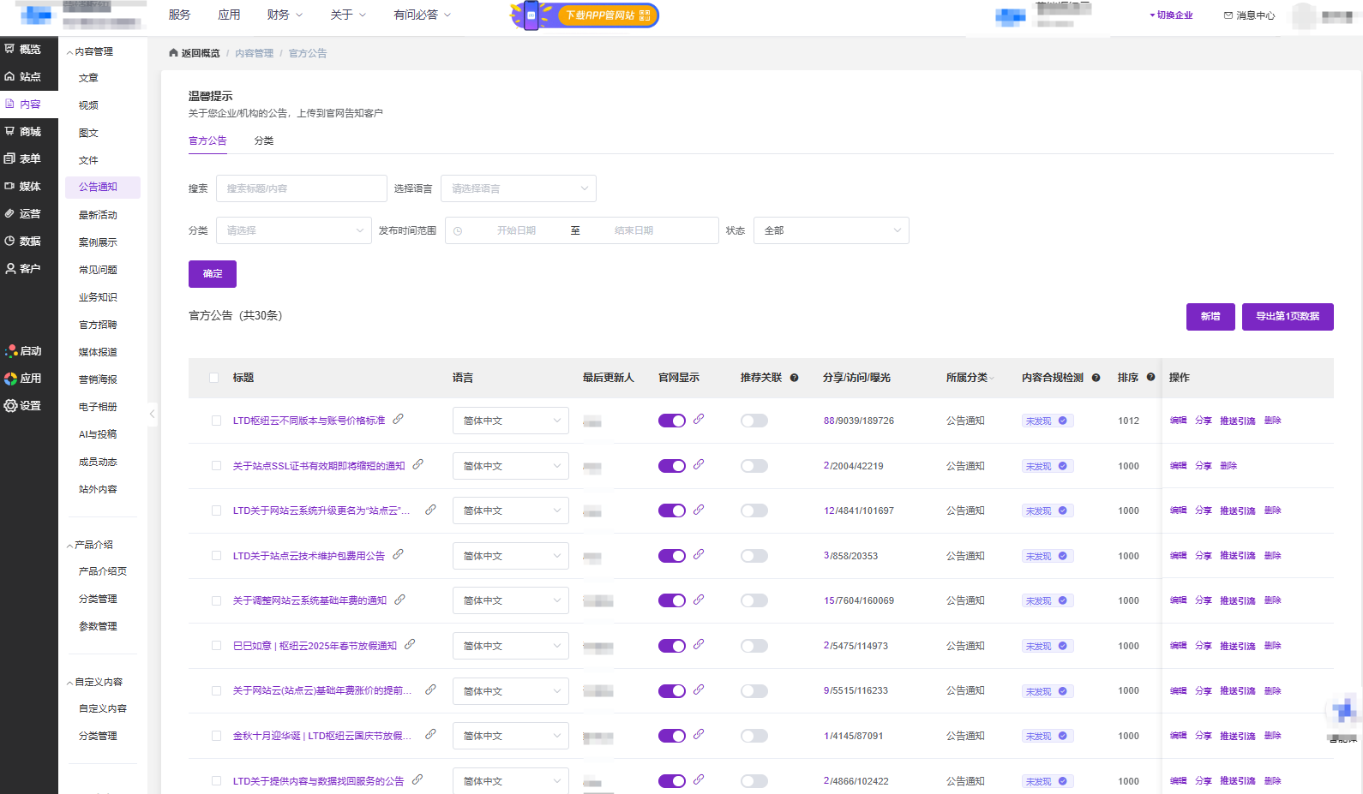This screenshot has width=1363, height=794.
Task: Enable 推荐关联 for SSL证书 announcement
Action: coord(754,466)
